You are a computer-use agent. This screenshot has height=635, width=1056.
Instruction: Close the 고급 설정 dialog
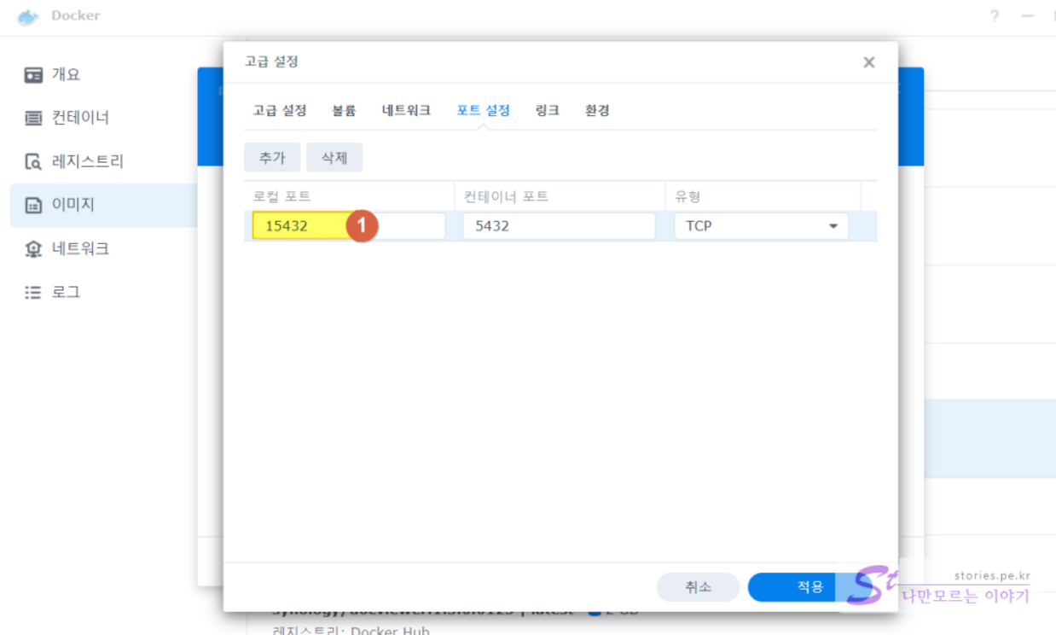click(x=868, y=62)
